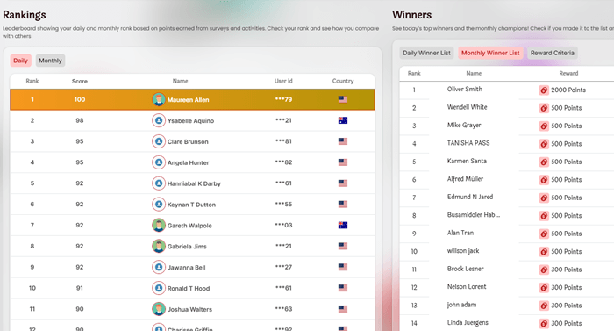Select the name Maureen Allen
This screenshot has height=331, width=614.
tap(188, 99)
